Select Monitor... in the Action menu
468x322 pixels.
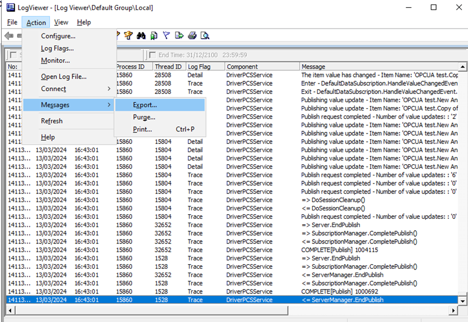click(x=69, y=60)
